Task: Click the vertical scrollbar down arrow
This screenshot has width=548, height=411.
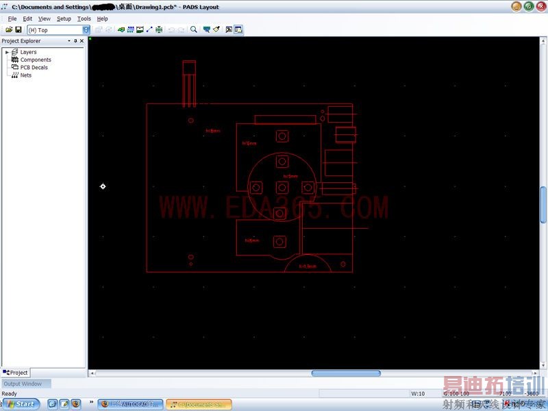Action: pyautogui.click(x=543, y=365)
